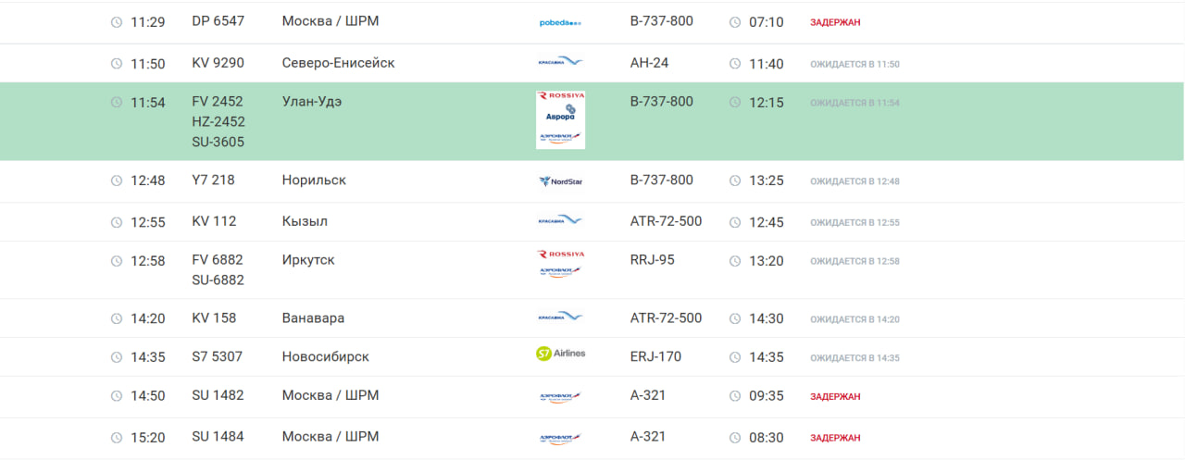Image resolution: width=1185 pixels, height=460 pixels.
Task: Click the ERJ-170 aircraft label
Action: [655, 357]
